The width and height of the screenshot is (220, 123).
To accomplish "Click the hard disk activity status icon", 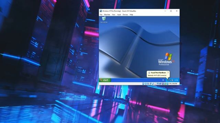I will coord(143,84).
